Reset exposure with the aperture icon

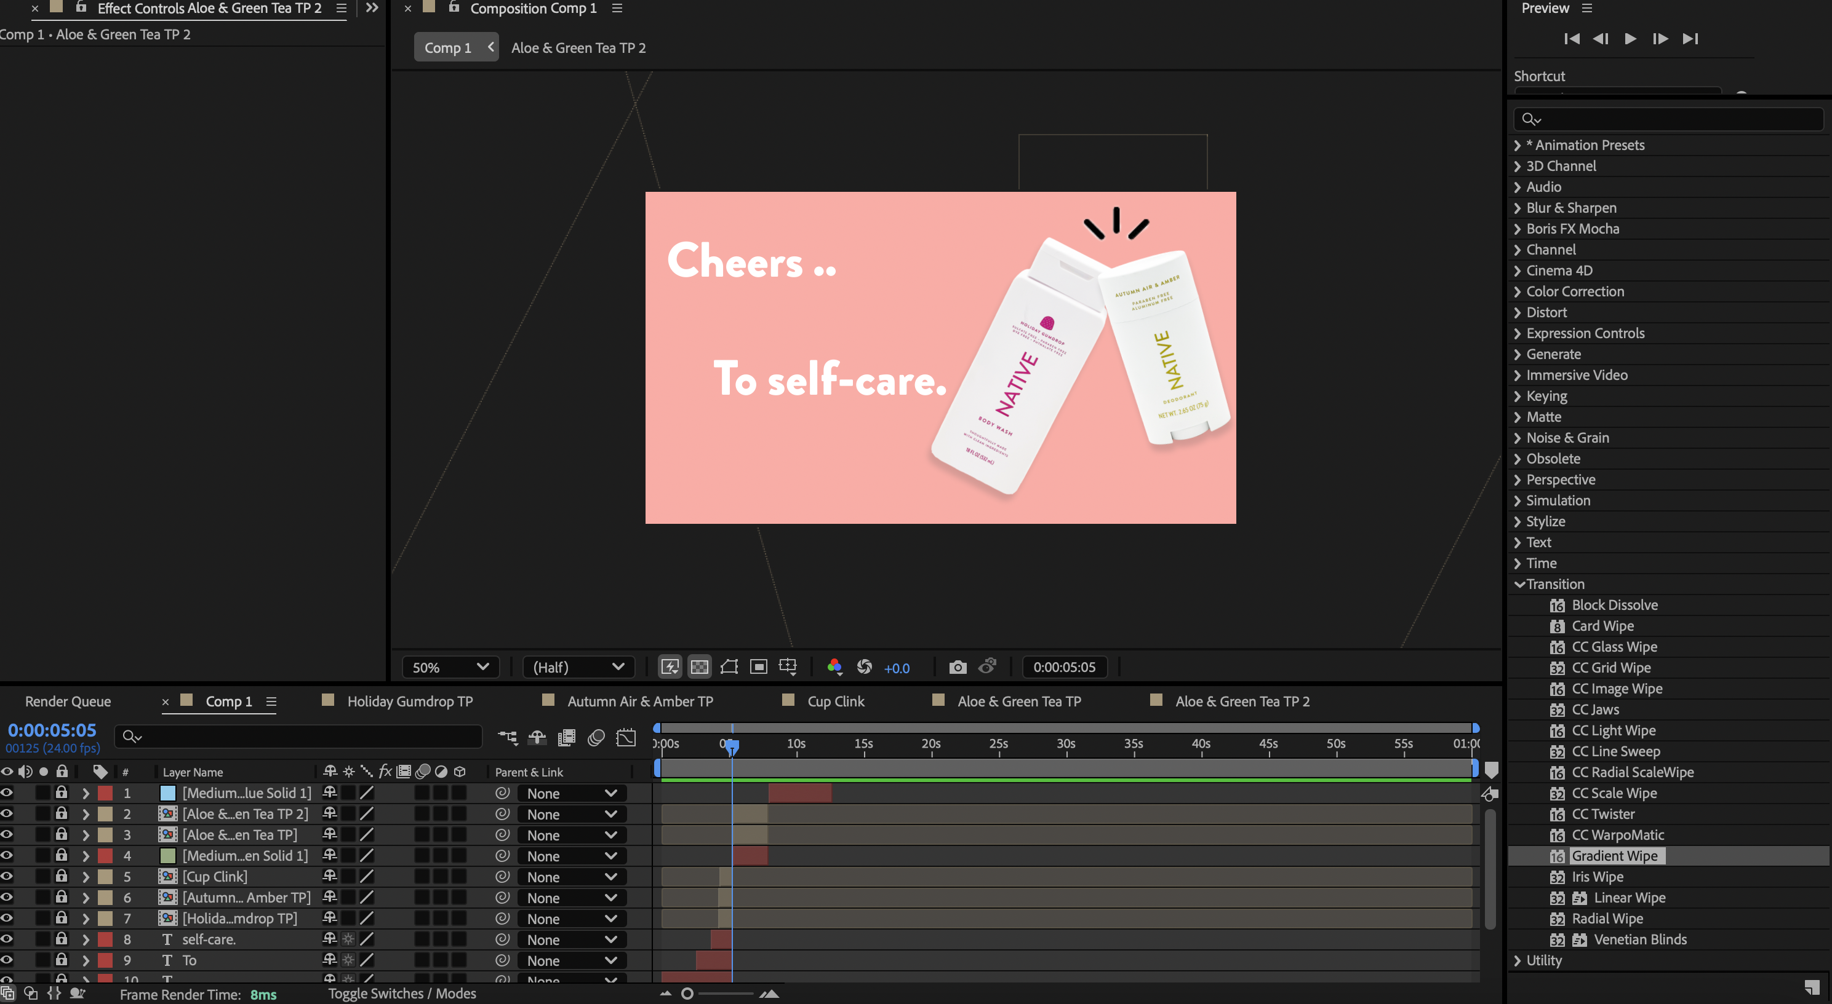pos(865,666)
